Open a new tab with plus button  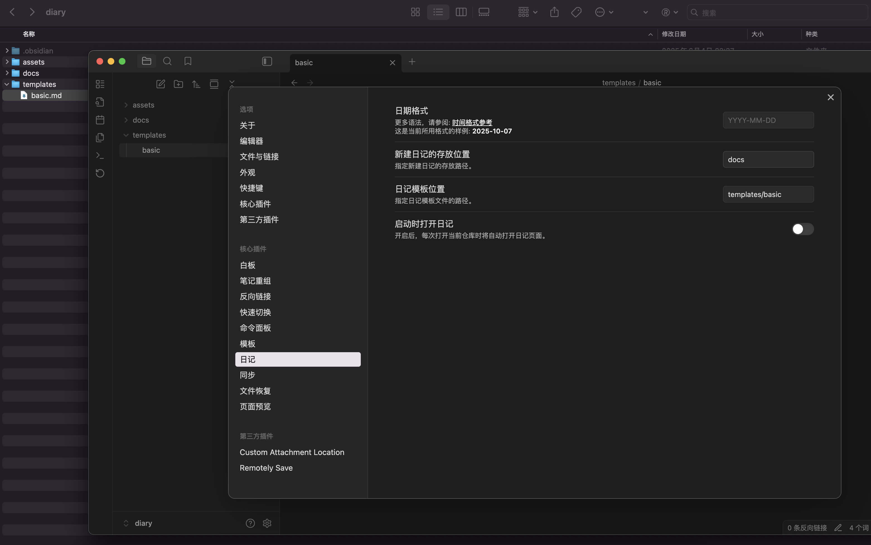pos(412,62)
